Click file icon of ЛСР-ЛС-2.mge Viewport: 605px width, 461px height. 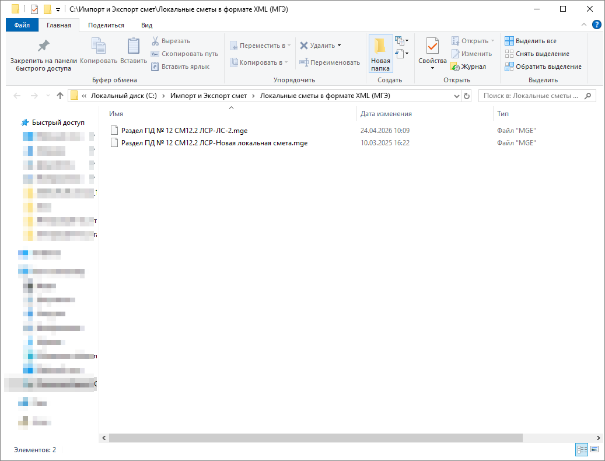pos(114,130)
